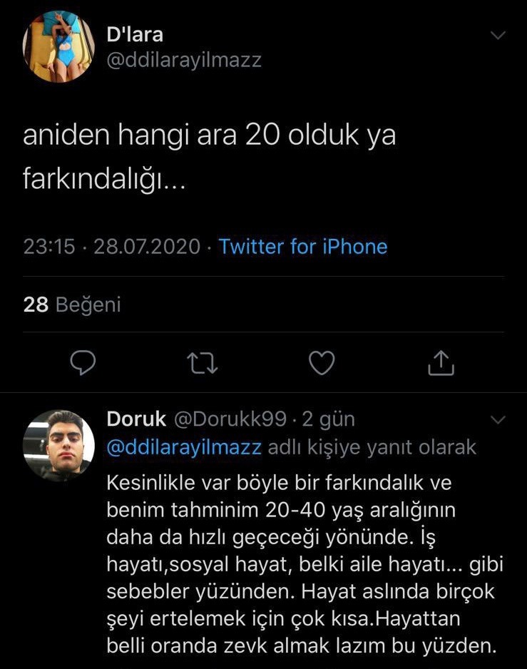
Task: Select the tweet text starting with aniden hangi
Action: tap(209, 158)
